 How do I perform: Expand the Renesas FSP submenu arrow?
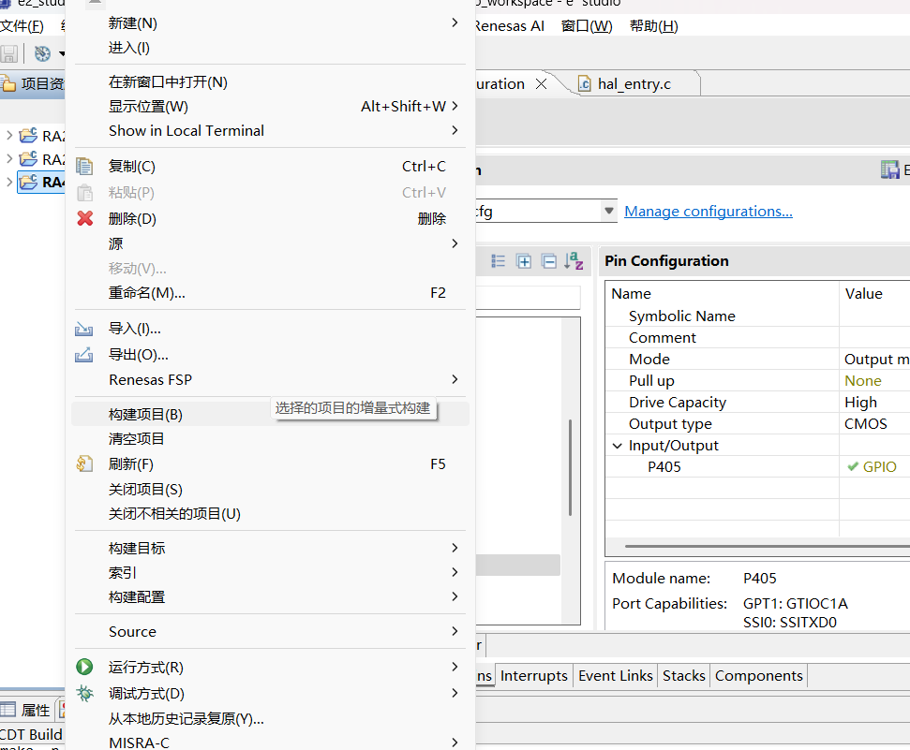455,379
